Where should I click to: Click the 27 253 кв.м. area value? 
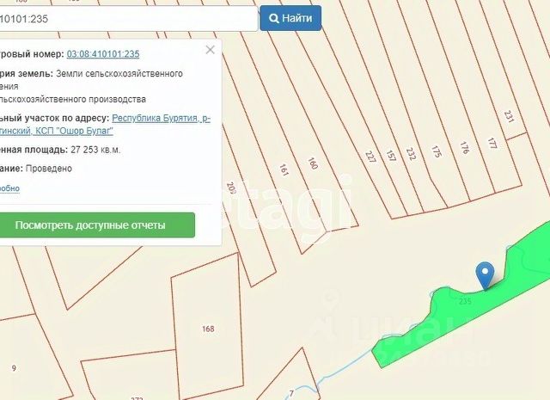tap(95, 150)
